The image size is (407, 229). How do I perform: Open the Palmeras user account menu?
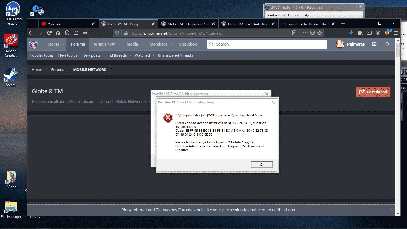coord(350,44)
